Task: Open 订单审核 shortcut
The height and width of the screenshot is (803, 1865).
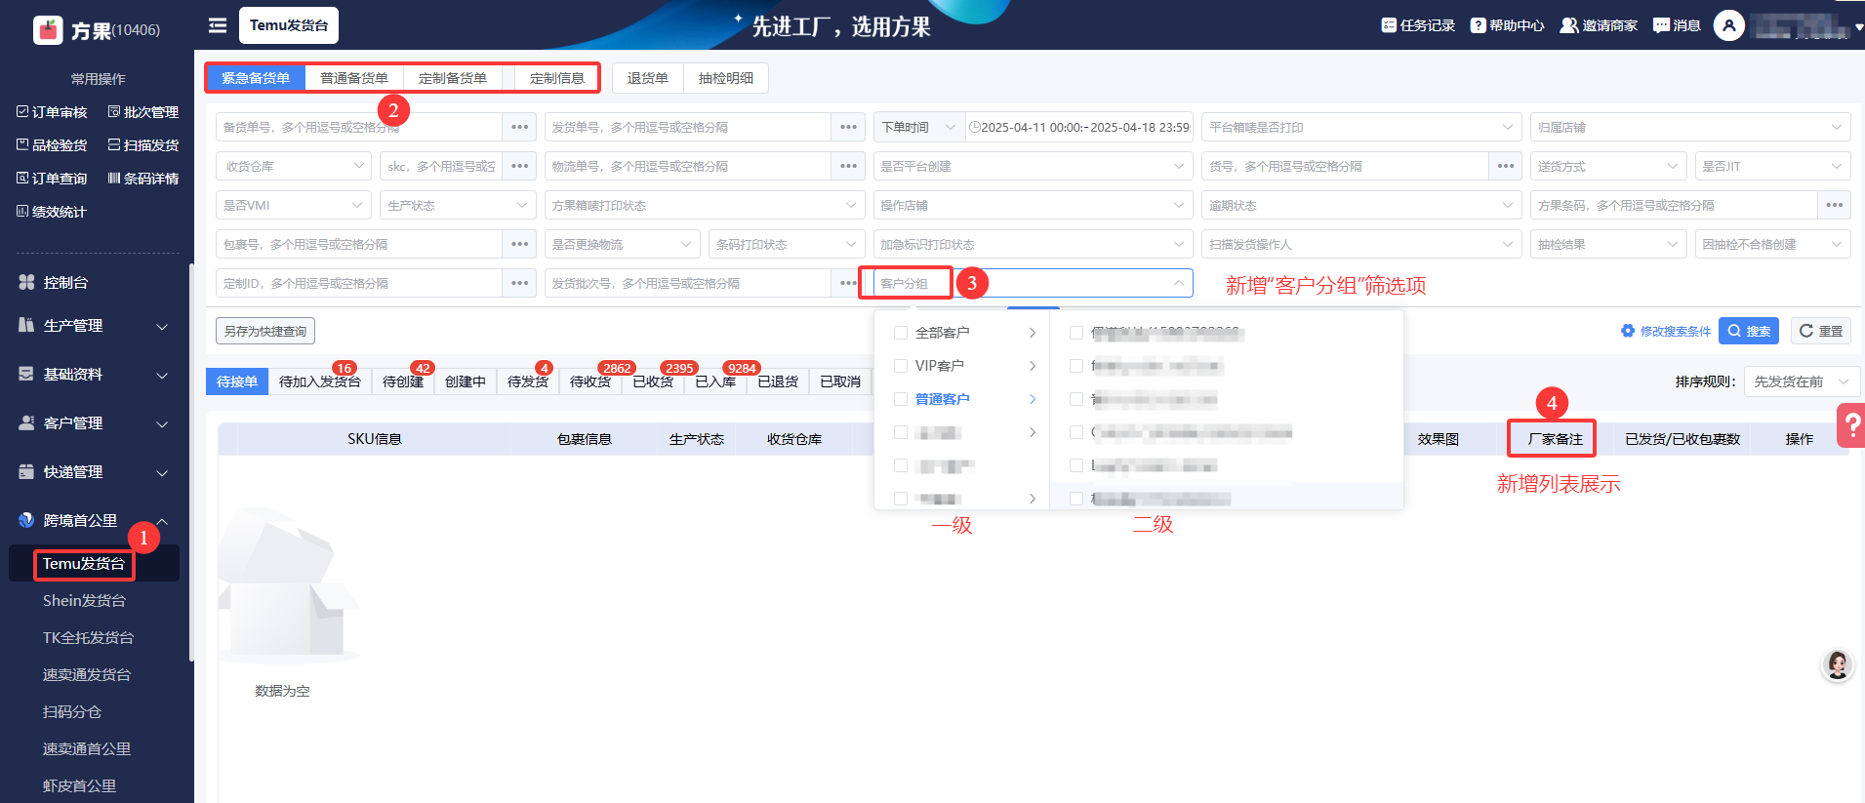Action: point(52,112)
